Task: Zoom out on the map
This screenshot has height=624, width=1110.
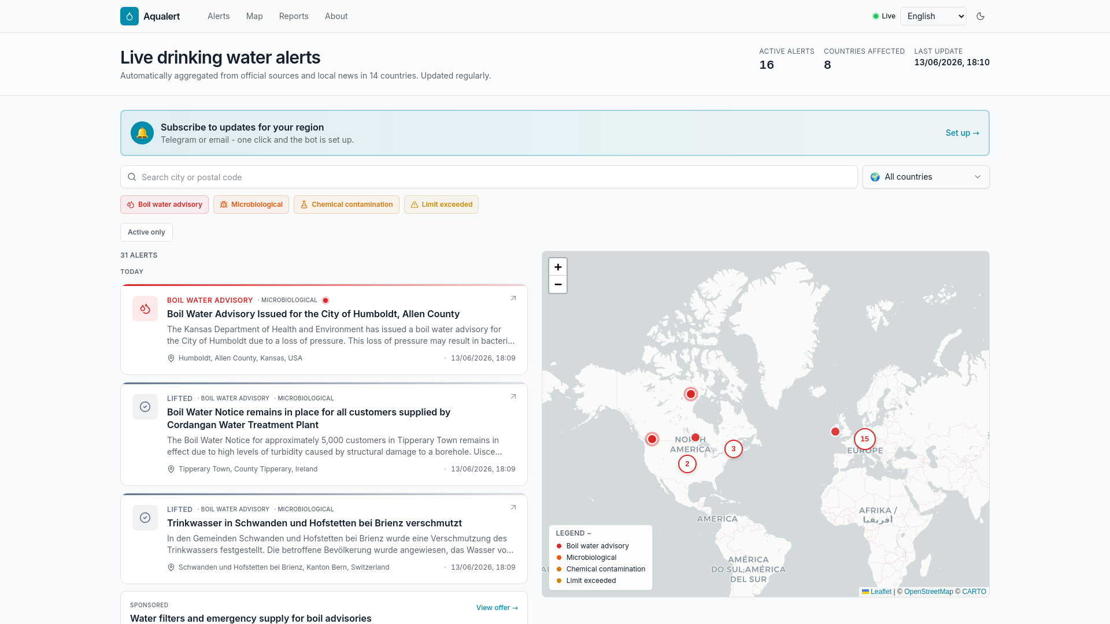Action: click(x=558, y=284)
